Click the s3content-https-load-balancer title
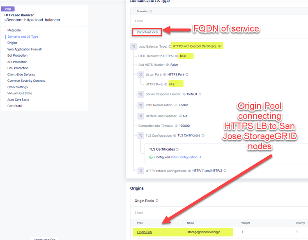This screenshot has height=240, width=308. [32, 20]
